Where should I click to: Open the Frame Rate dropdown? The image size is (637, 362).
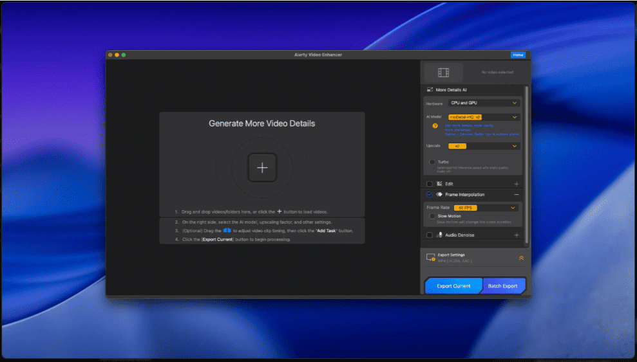coord(486,208)
